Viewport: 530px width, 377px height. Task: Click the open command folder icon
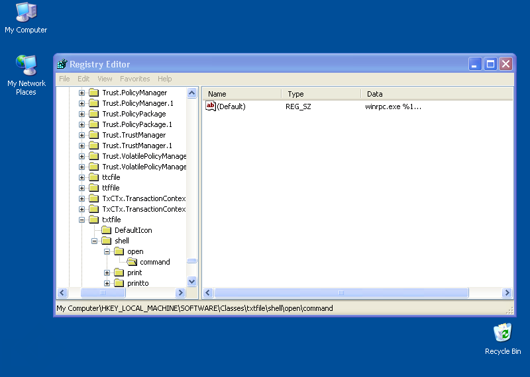[132, 262]
